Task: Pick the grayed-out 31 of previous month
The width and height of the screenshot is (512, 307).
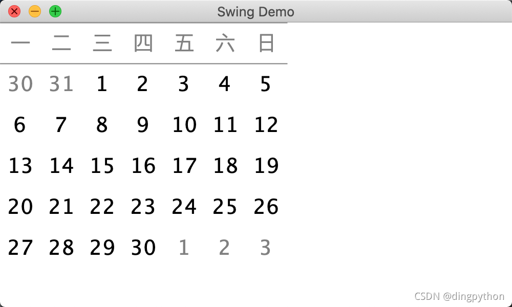Action: 61,84
